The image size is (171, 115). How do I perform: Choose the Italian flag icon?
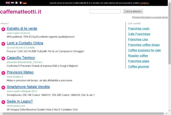(17, 3)
